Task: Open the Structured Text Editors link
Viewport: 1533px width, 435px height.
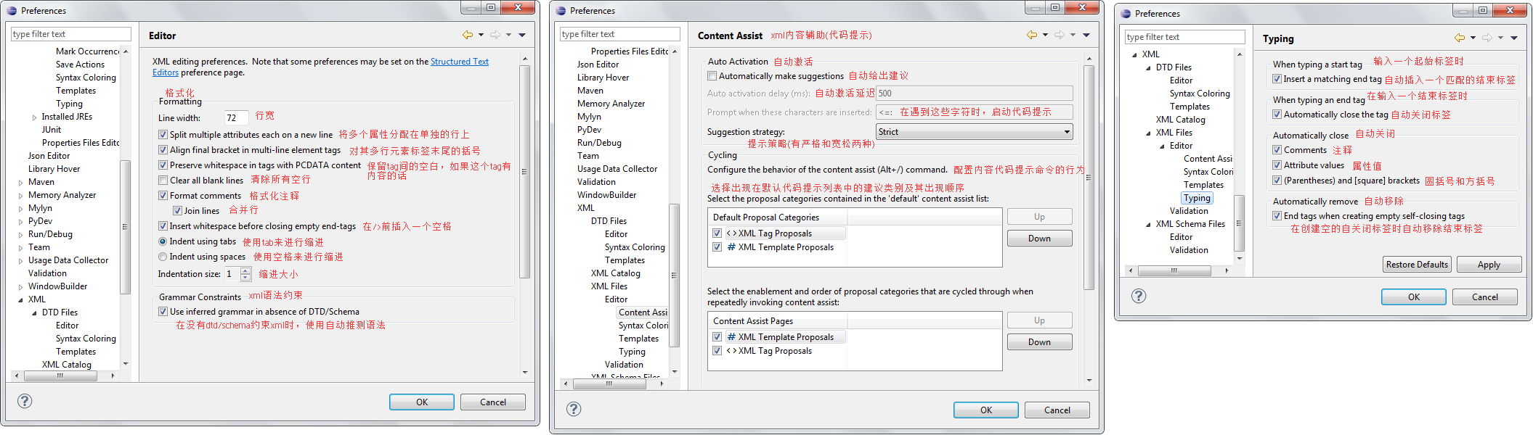Action: point(459,62)
